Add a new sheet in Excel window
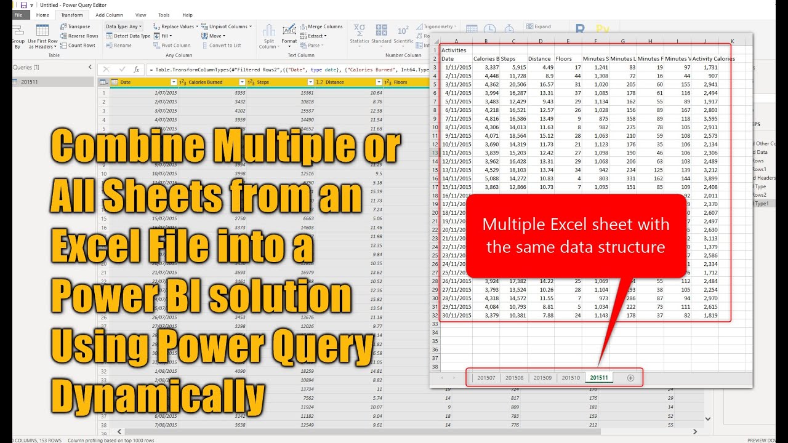The width and height of the screenshot is (788, 443). tap(630, 378)
